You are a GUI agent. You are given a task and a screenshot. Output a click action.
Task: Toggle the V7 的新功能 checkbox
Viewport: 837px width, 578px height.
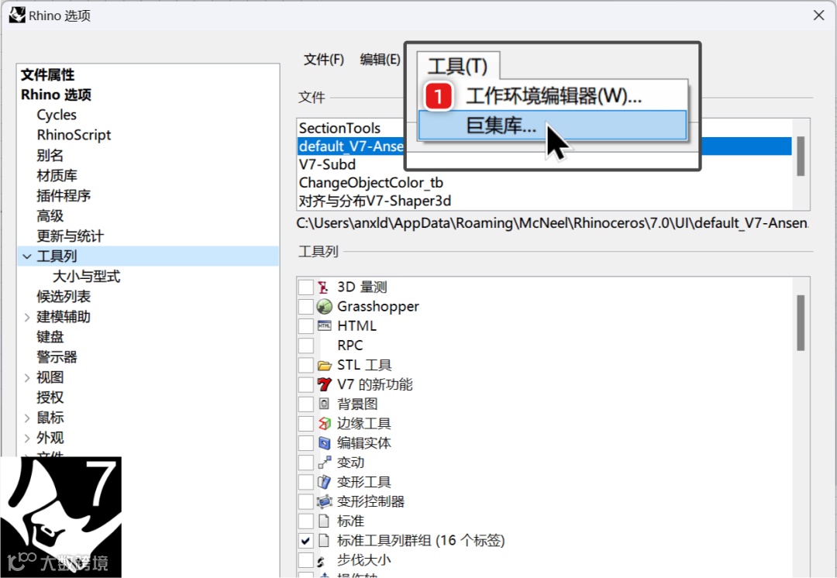(306, 384)
